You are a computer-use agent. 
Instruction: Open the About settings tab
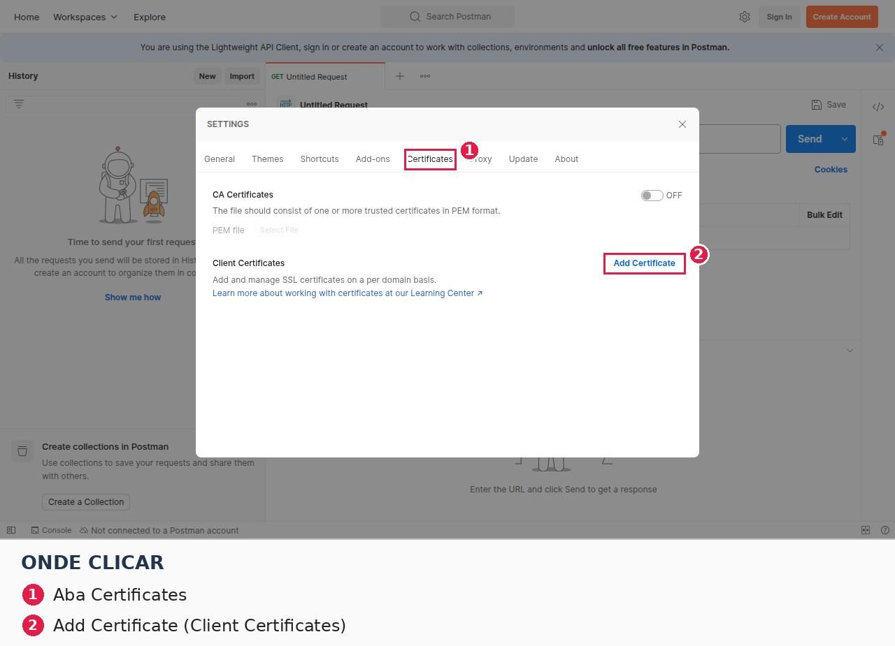[x=566, y=159]
